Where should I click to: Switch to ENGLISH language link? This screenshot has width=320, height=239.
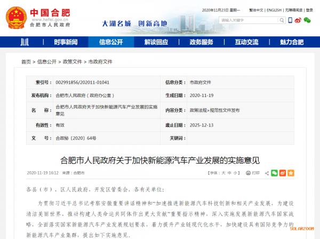tap(274, 10)
